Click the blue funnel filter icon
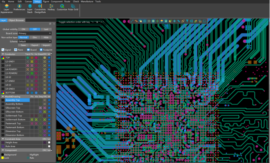270x163 pixels. 187,21
